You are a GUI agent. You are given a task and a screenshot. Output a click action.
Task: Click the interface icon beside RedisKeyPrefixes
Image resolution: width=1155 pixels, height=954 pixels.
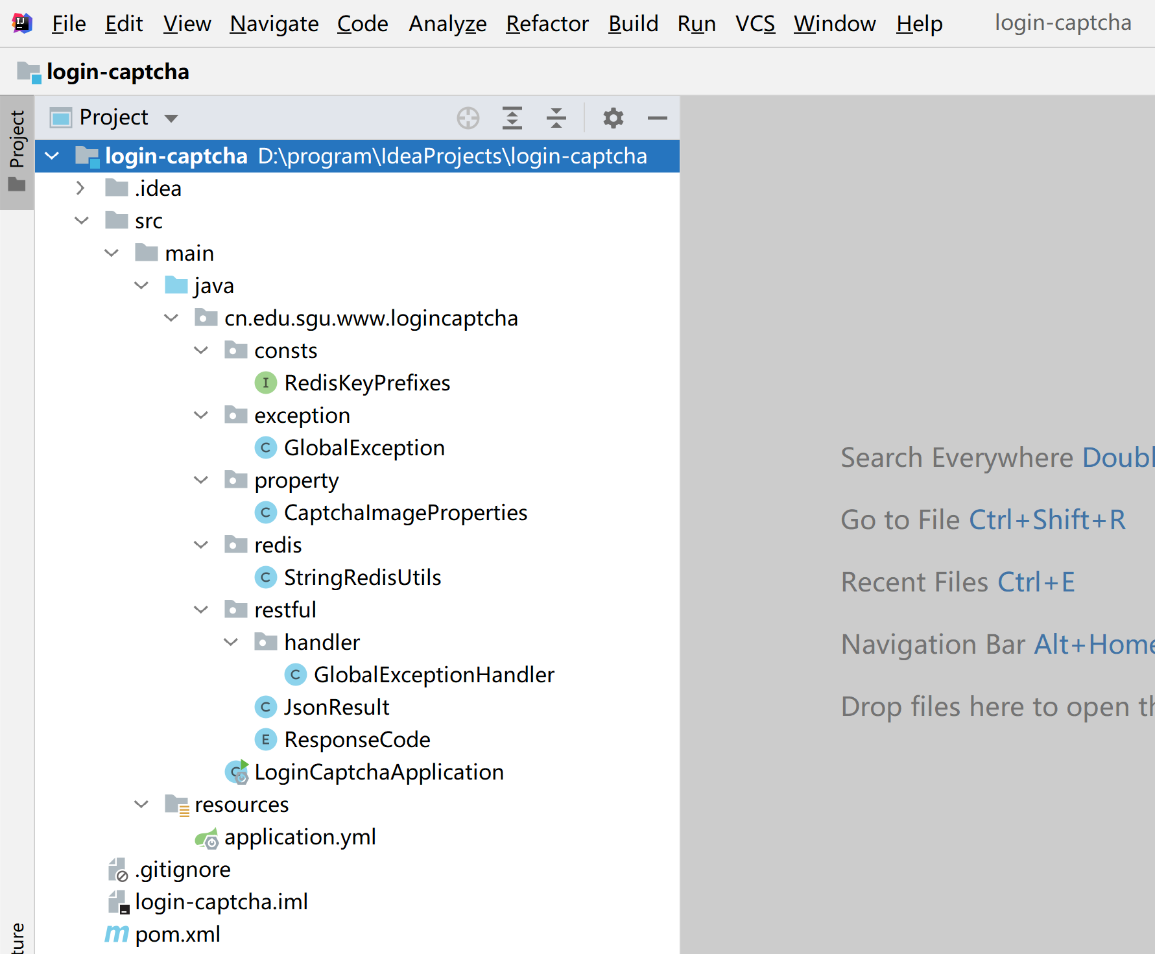pyautogui.click(x=266, y=383)
